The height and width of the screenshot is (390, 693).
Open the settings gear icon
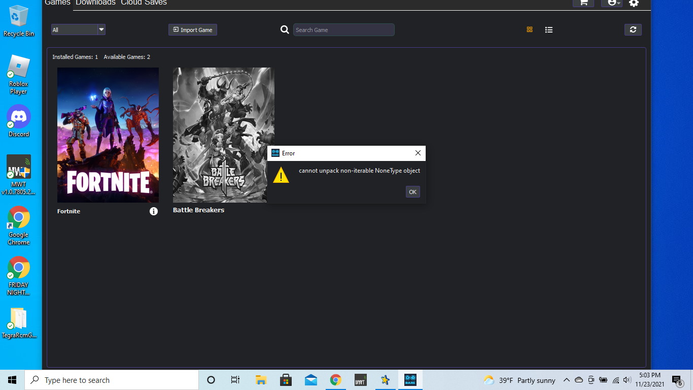coord(634,3)
